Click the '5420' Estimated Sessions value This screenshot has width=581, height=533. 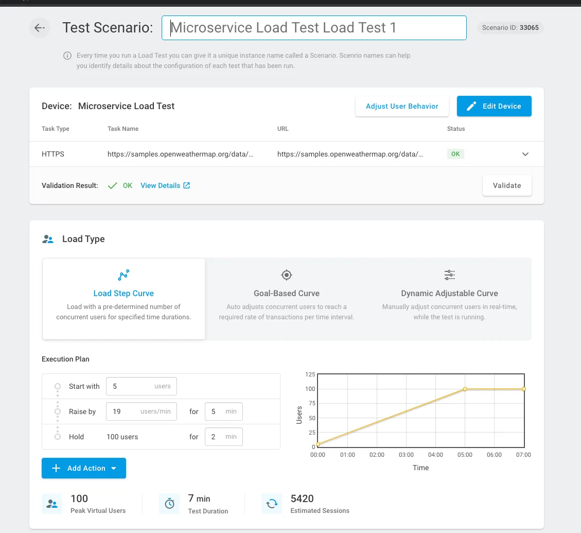[302, 498]
